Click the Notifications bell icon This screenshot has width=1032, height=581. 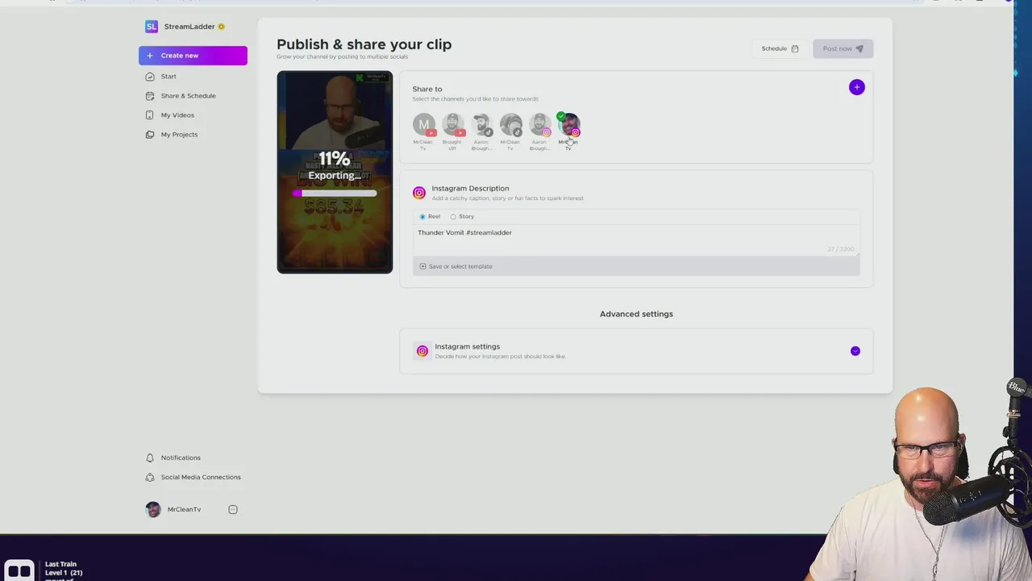click(x=150, y=458)
